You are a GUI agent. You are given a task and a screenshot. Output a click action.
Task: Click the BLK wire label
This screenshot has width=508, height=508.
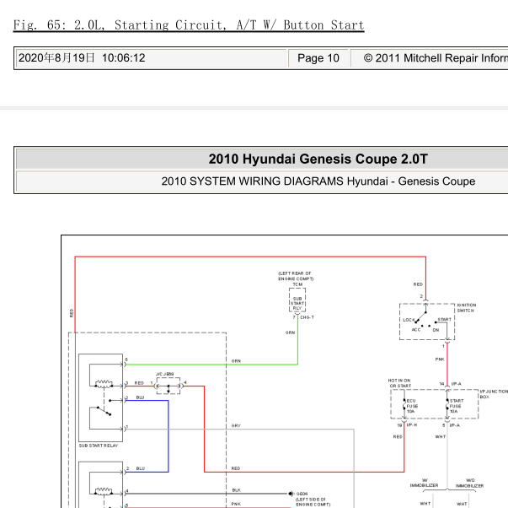(x=237, y=490)
